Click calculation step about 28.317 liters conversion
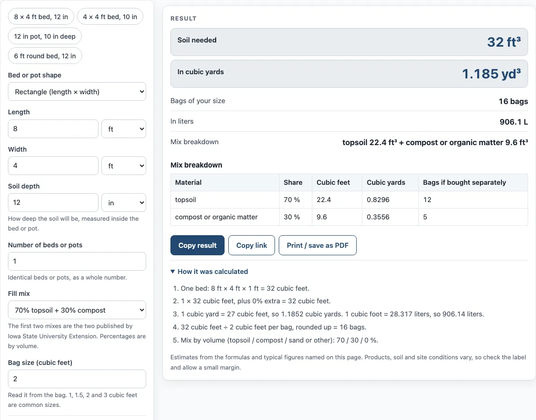This screenshot has width=536, height=420. point(332,314)
